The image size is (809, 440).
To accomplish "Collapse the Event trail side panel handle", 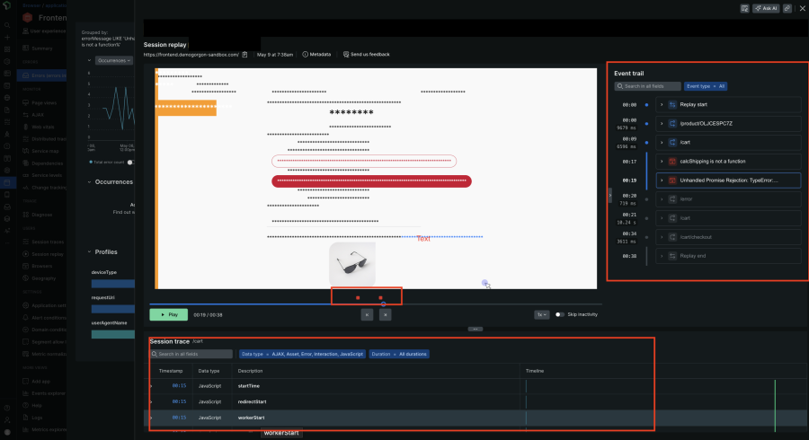I will click(x=610, y=194).
